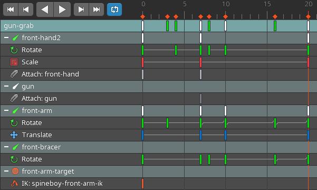Click the Scale icon under front-hand2
The image size is (317, 190).
pos(14,62)
